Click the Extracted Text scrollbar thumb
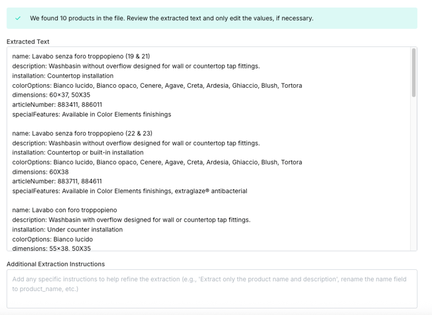Image resolution: width=432 pixels, height=315 pixels. (x=414, y=73)
